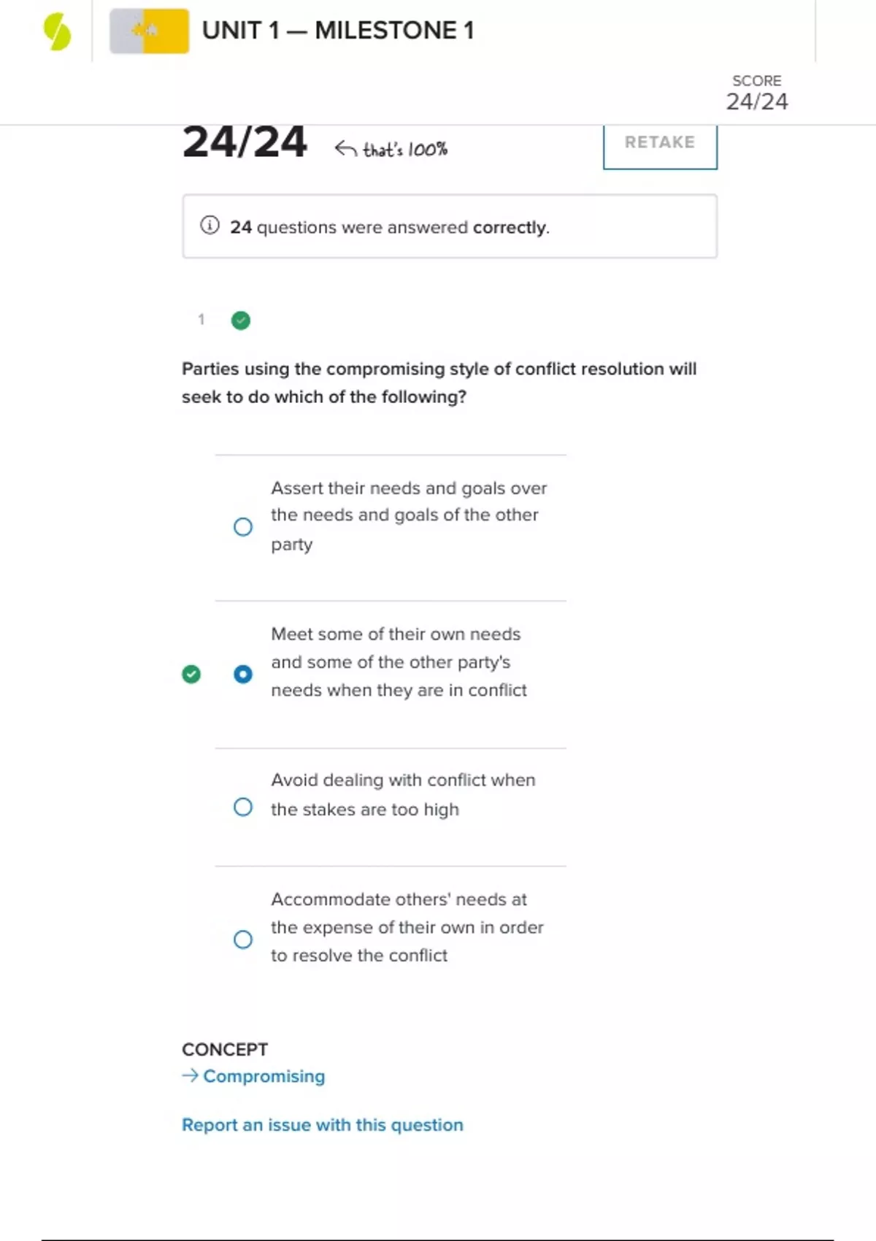Screen dimensions: 876x1241
Task: Click the SCORE 24/24 indicator in header
Action: pyautogui.click(x=757, y=93)
